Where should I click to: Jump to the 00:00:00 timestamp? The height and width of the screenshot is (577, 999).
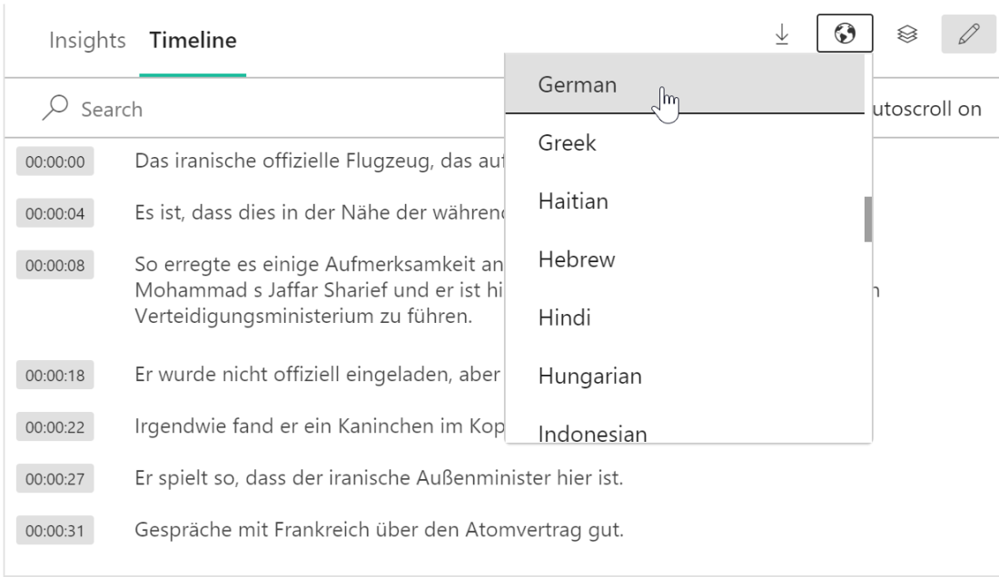55,162
